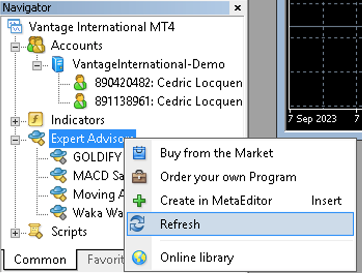Select Create in MetaEditor menu entry
The height and width of the screenshot is (273, 362).
coord(240,201)
